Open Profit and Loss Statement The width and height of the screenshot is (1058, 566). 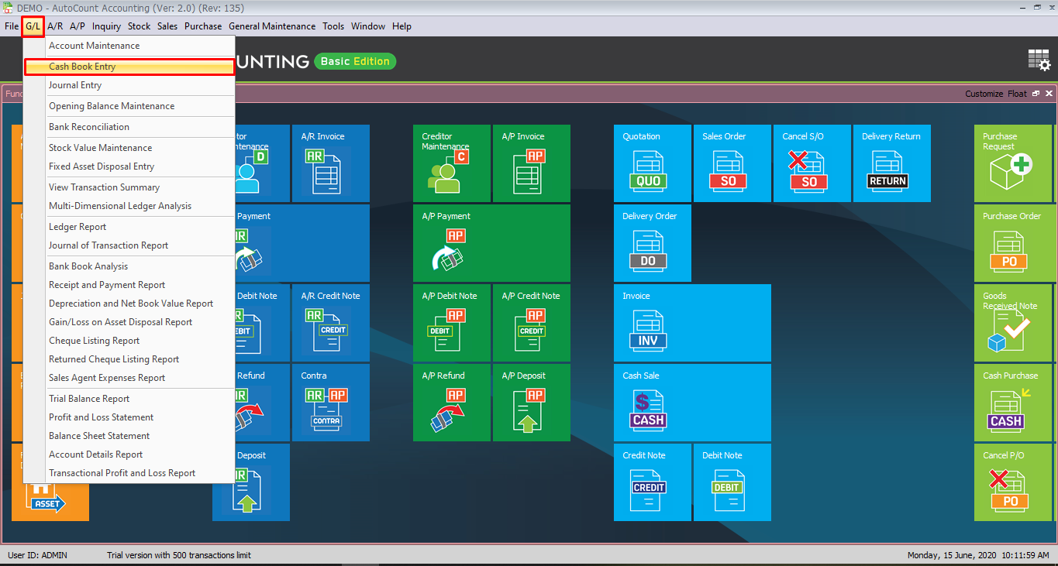click(129, 417)
